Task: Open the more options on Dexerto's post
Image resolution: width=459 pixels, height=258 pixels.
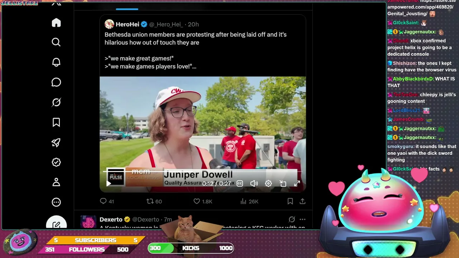Action: point(302,219)
